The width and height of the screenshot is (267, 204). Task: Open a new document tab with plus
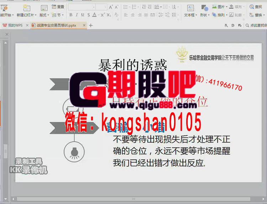click(x=91, y=25)
